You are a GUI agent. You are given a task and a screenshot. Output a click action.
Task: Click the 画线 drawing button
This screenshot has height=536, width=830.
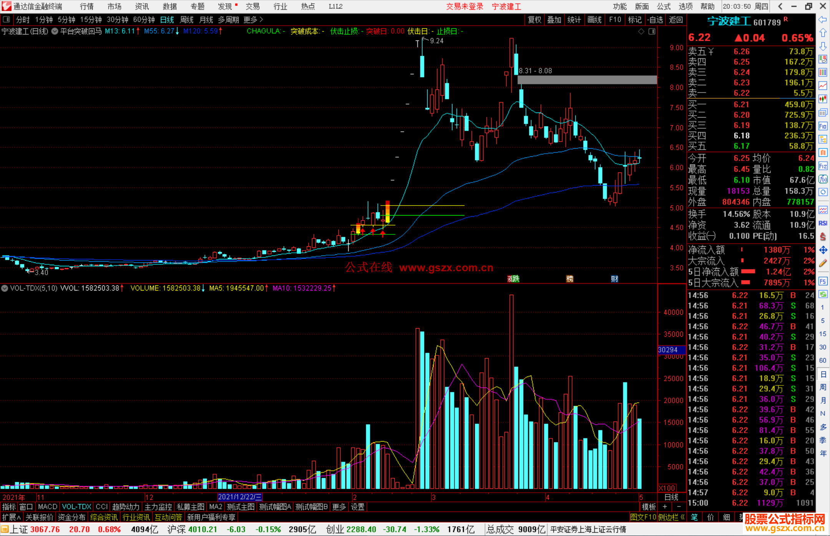[594, 20]
